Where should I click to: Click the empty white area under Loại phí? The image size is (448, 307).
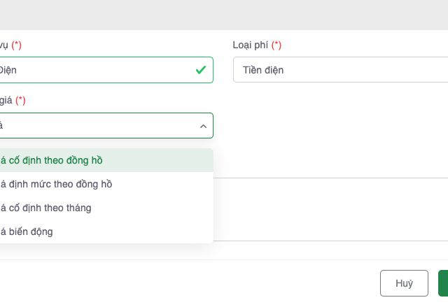click(x=336, y=133)
